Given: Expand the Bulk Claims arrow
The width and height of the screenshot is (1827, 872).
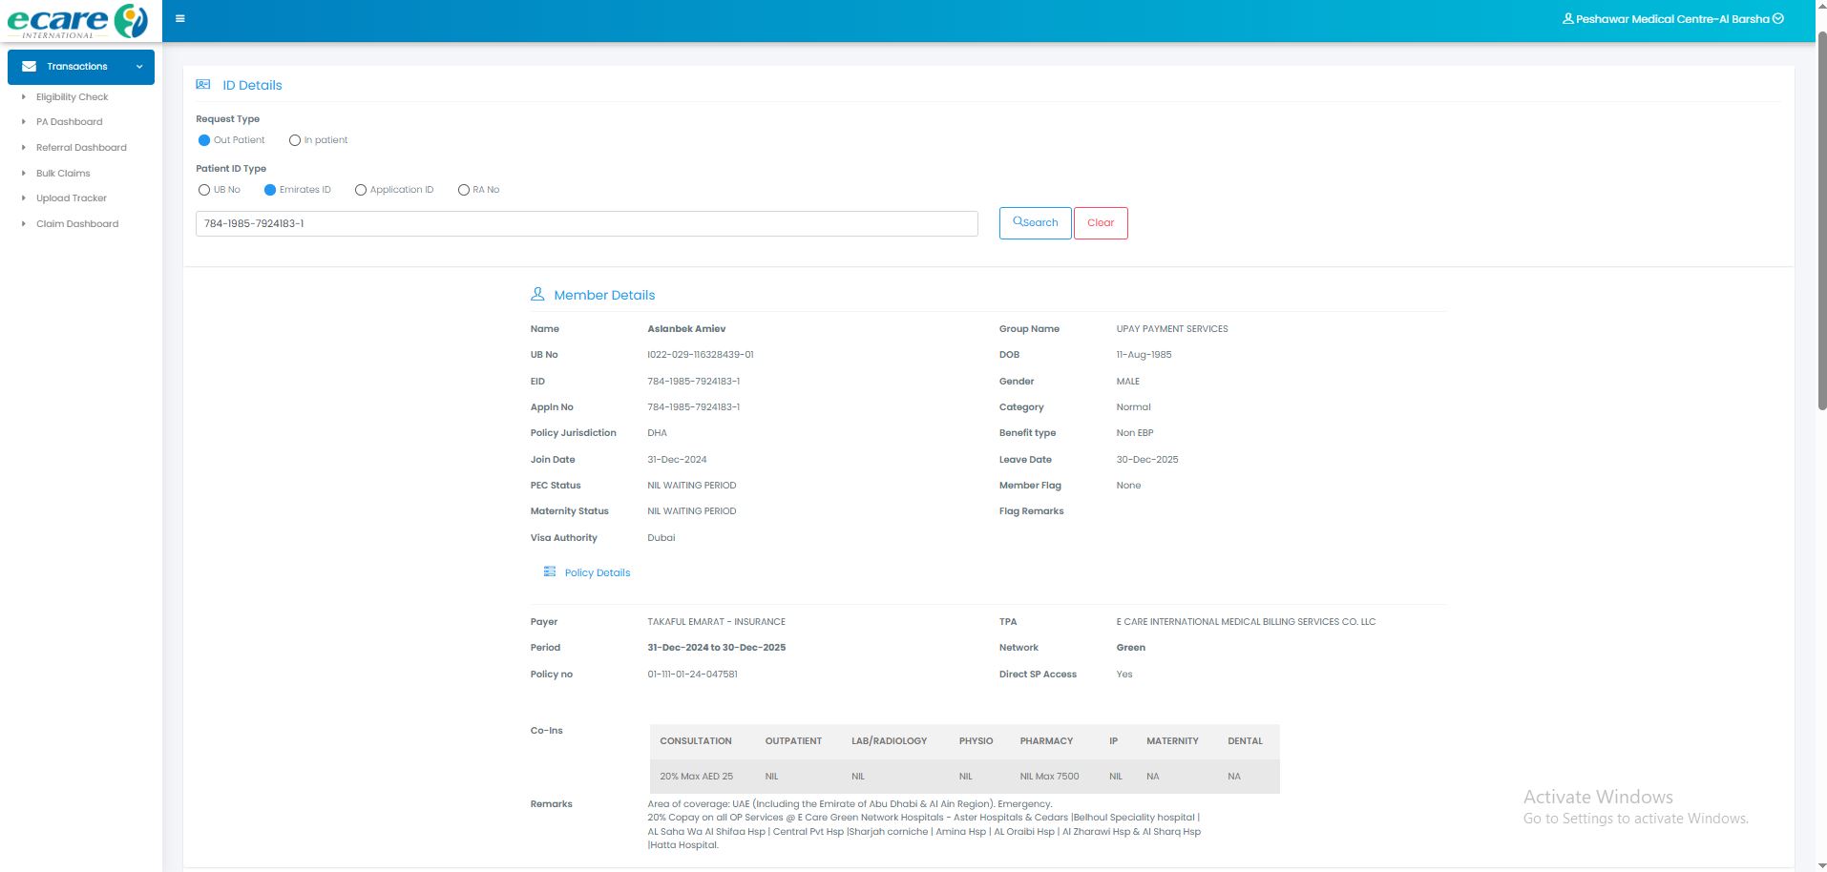Looking at the screenshot, I should (x=24, y=173).
